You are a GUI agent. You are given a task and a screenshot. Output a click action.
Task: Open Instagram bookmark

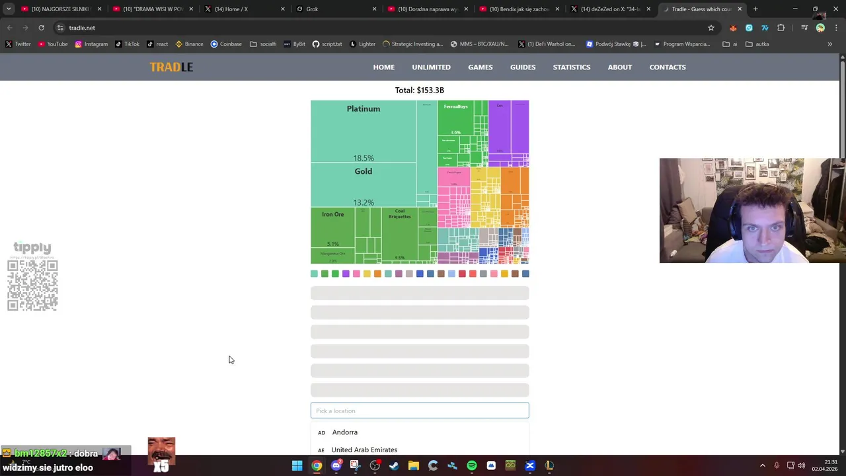(x=91, y=44)
